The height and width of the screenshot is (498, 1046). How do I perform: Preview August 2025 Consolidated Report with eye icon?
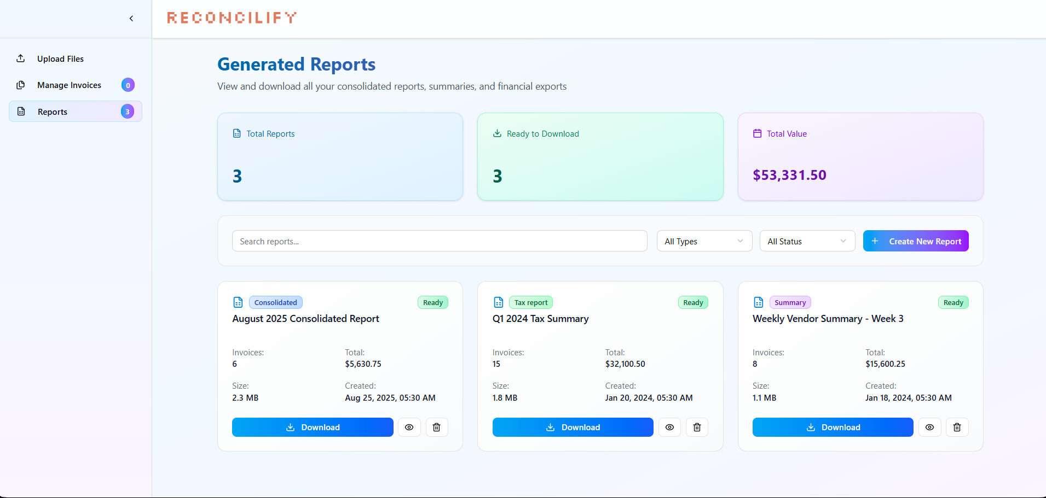click(409, 427)
